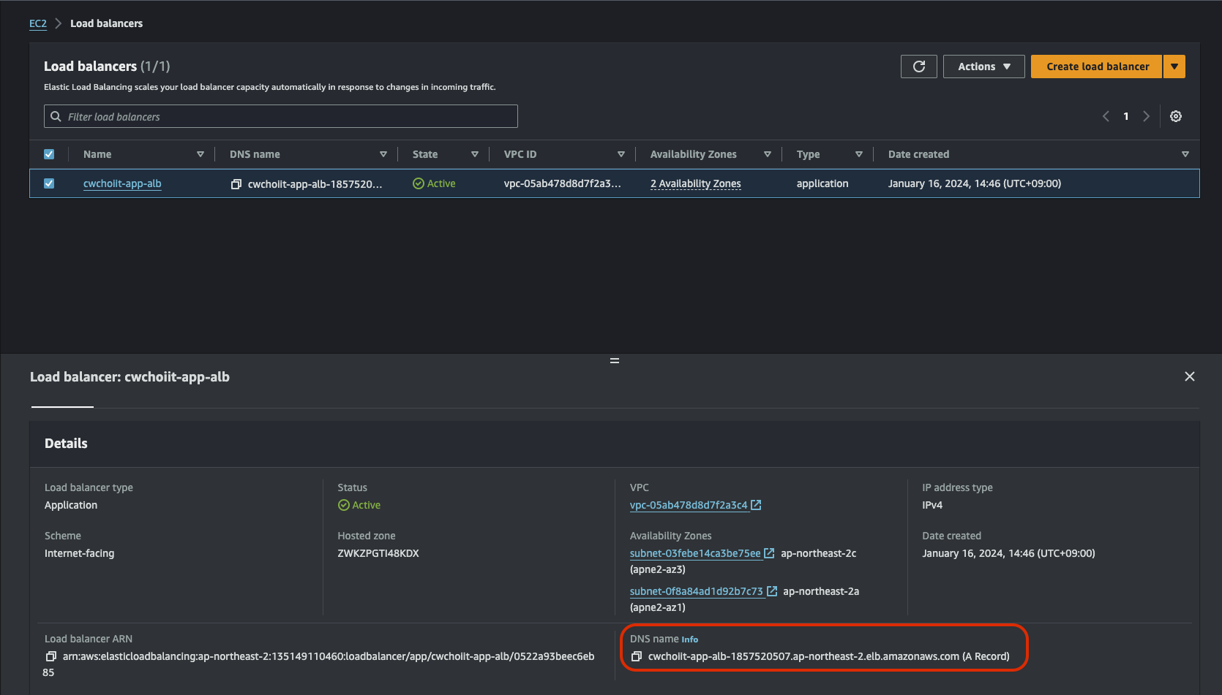Sort by Type column arrow
Screen dimensions: 1222x695
pyautogui.click(x=859, y=154)
